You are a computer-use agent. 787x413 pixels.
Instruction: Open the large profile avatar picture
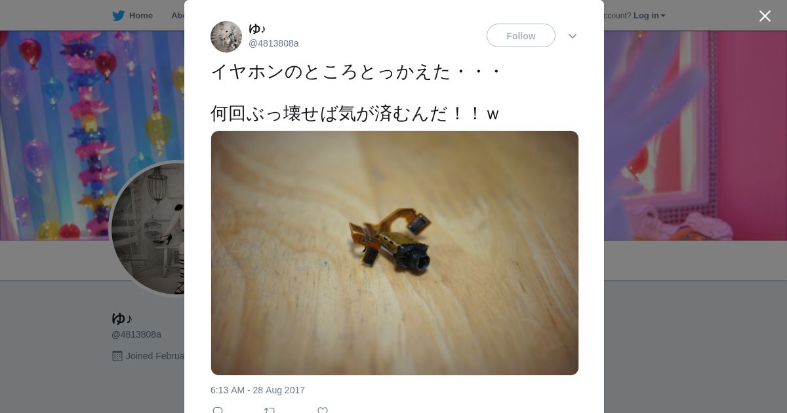(148, 228)
